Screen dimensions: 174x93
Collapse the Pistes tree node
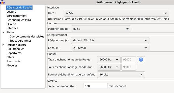click(x=3, y=32)
